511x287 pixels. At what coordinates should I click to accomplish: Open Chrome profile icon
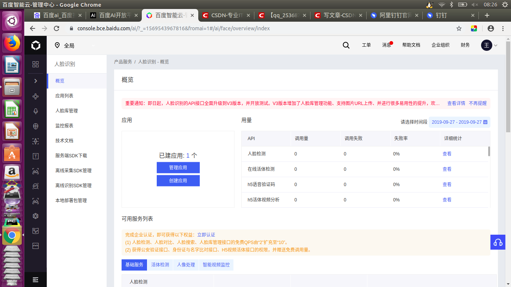point(491,28)
